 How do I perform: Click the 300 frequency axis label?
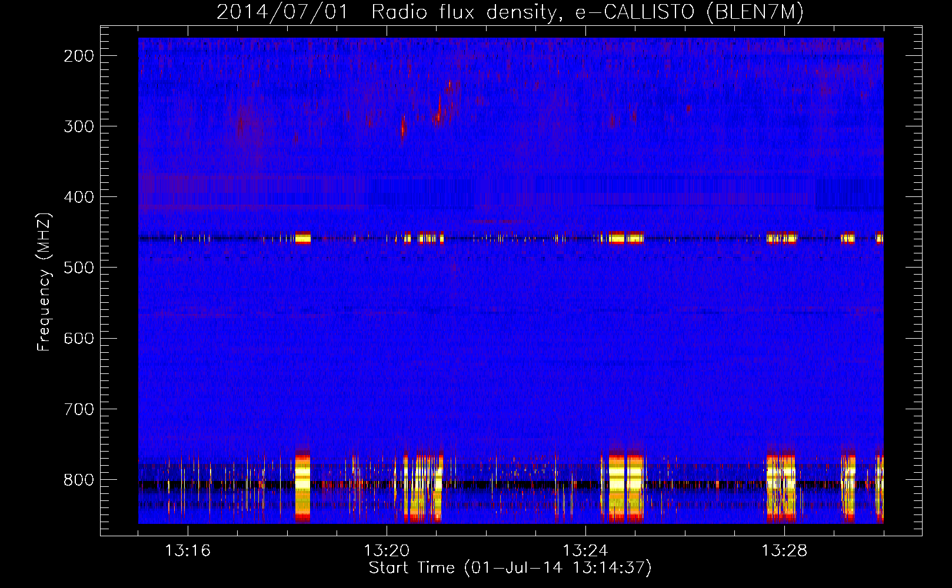point(79,126)
